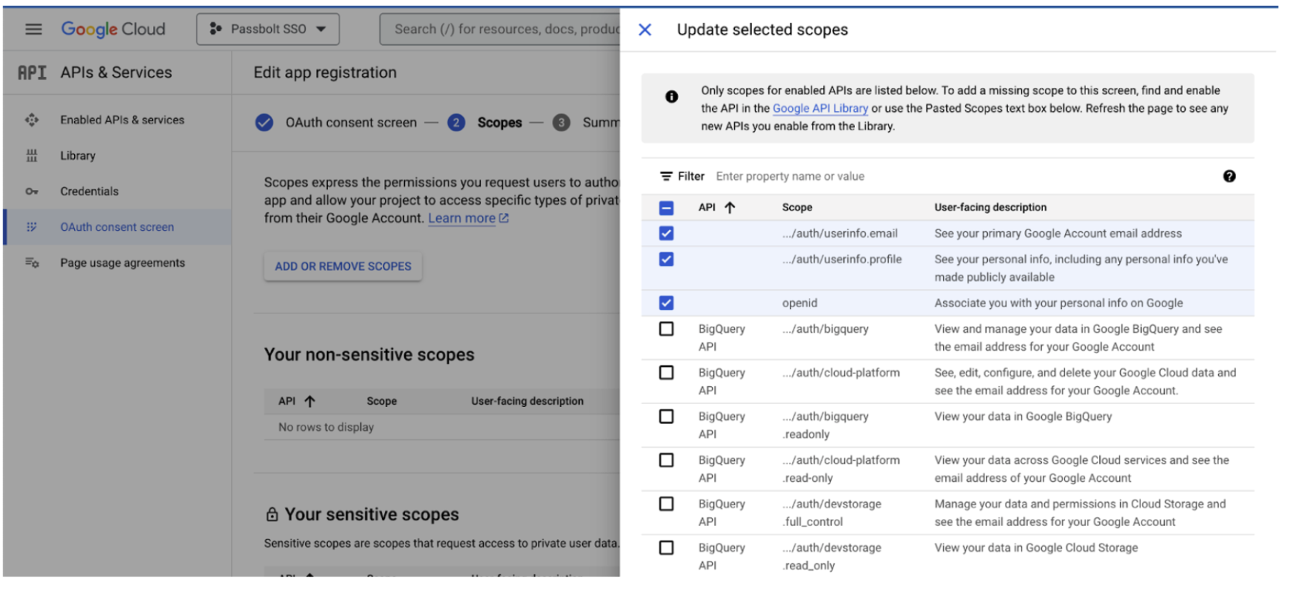This screenshot has height=590, width=1297.
Task: Click the 'No rows to display' text
Action: pyautogui.click(x=326, y=427)
